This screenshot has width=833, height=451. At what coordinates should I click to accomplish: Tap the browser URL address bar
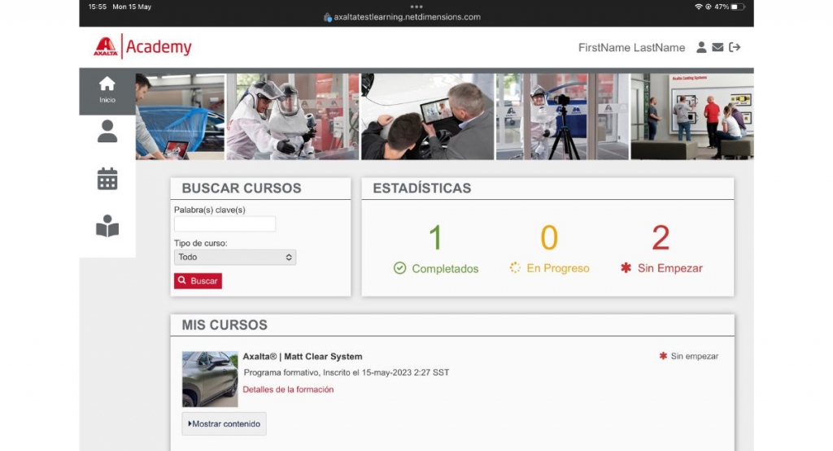point(407,17)
